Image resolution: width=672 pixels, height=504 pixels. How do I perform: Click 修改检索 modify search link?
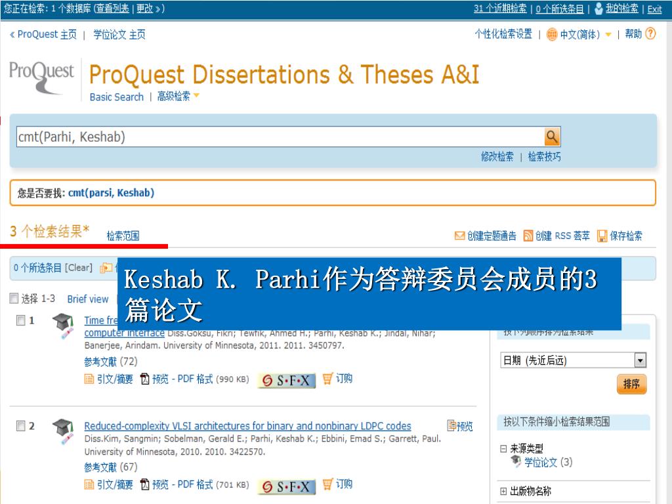[497, 156]
